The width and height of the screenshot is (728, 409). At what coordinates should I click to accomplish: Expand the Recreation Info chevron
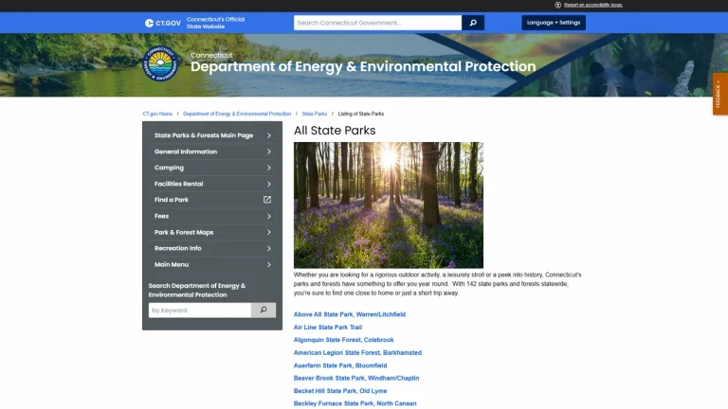(269, 248)
